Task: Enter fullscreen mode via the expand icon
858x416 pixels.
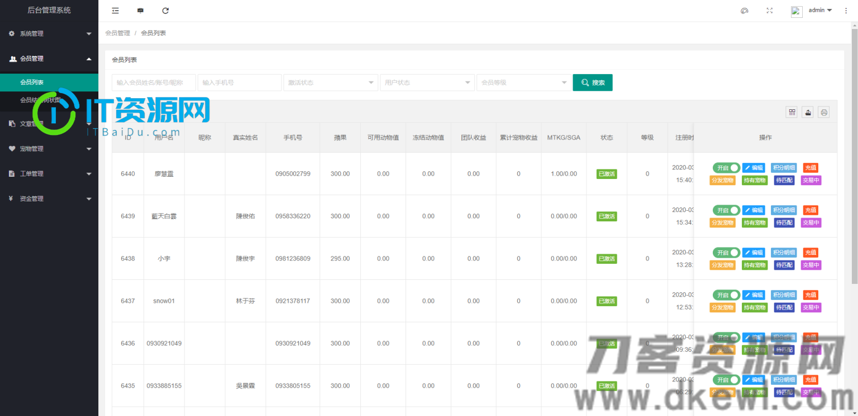Action: (x=770, y=11)
